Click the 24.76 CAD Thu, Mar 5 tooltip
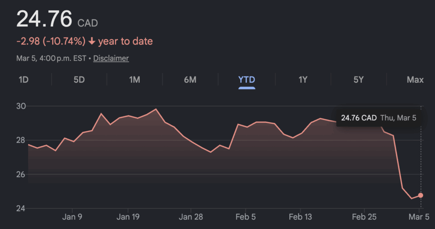The image size is (435, 229). (379, 118)
